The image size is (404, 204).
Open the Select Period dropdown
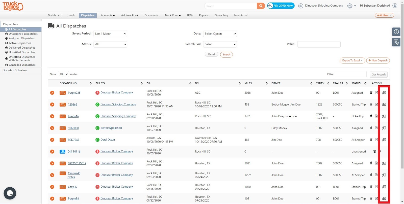tap(110, 34)
